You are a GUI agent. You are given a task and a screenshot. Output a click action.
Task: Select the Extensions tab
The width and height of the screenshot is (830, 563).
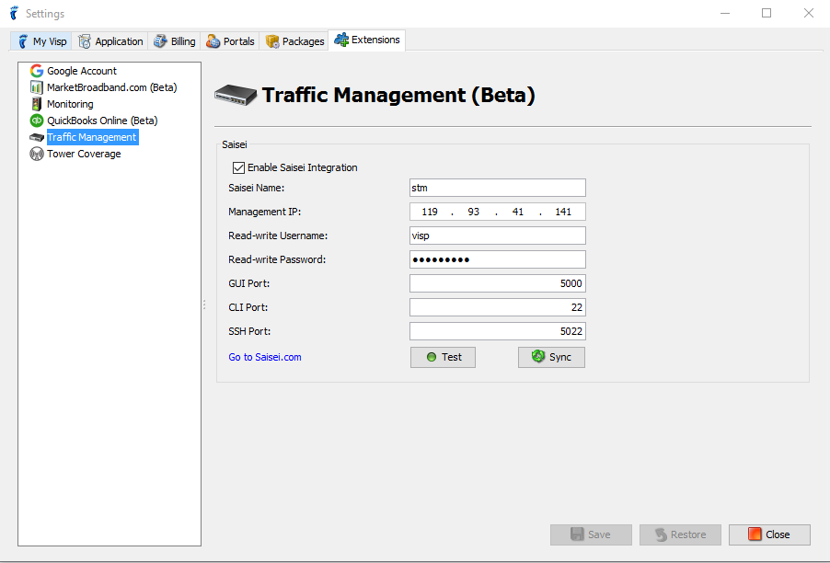click(x=367, y=40)
